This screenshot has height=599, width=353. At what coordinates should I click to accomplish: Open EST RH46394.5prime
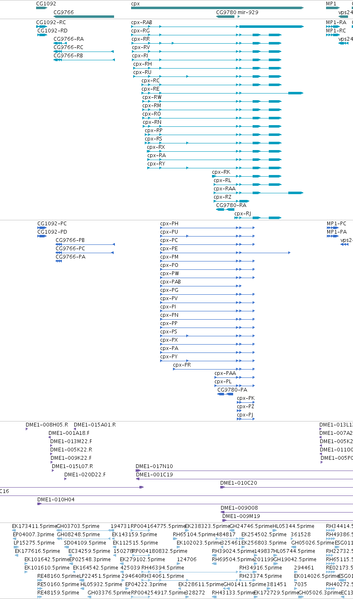(163, 568)
